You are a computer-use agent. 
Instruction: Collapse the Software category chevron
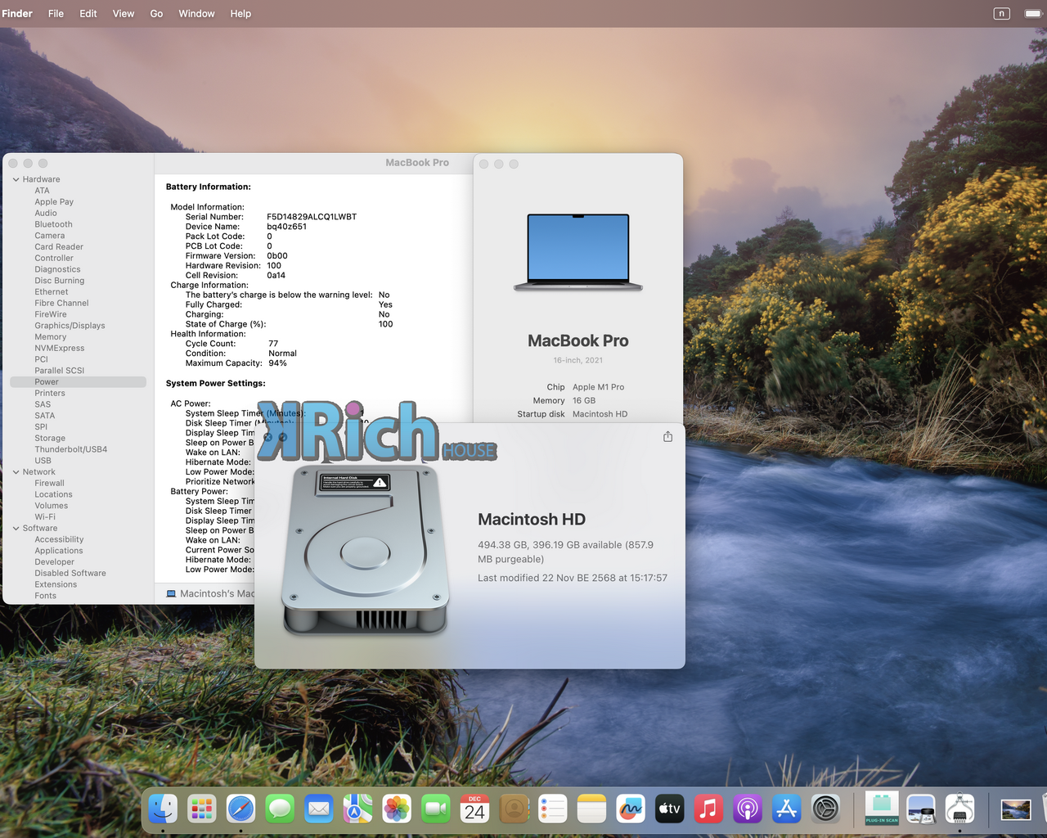coord(16,529)
